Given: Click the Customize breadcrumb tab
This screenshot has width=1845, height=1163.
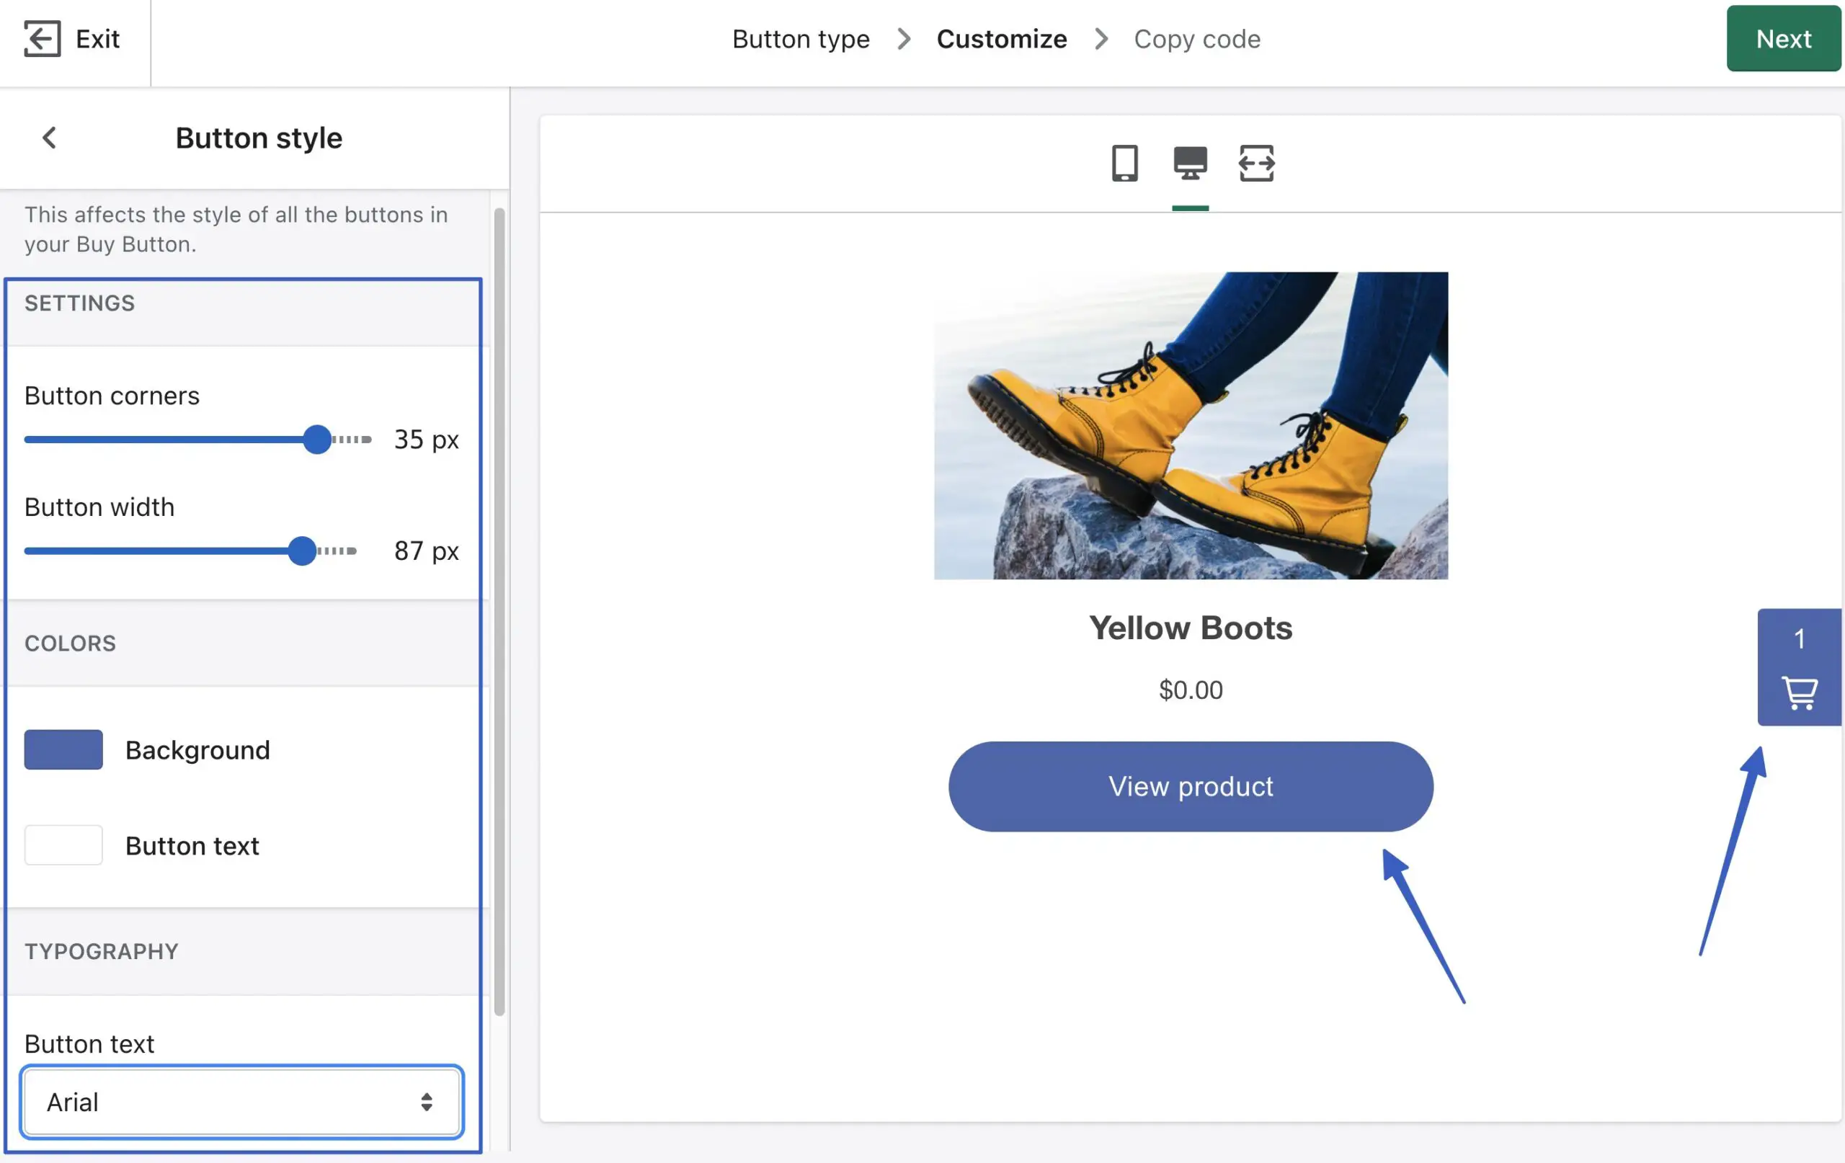Looking at the screenshot, I should click(1001, 37).
